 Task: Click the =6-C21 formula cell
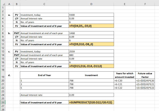pyautogui.click(x=125, y=84)
